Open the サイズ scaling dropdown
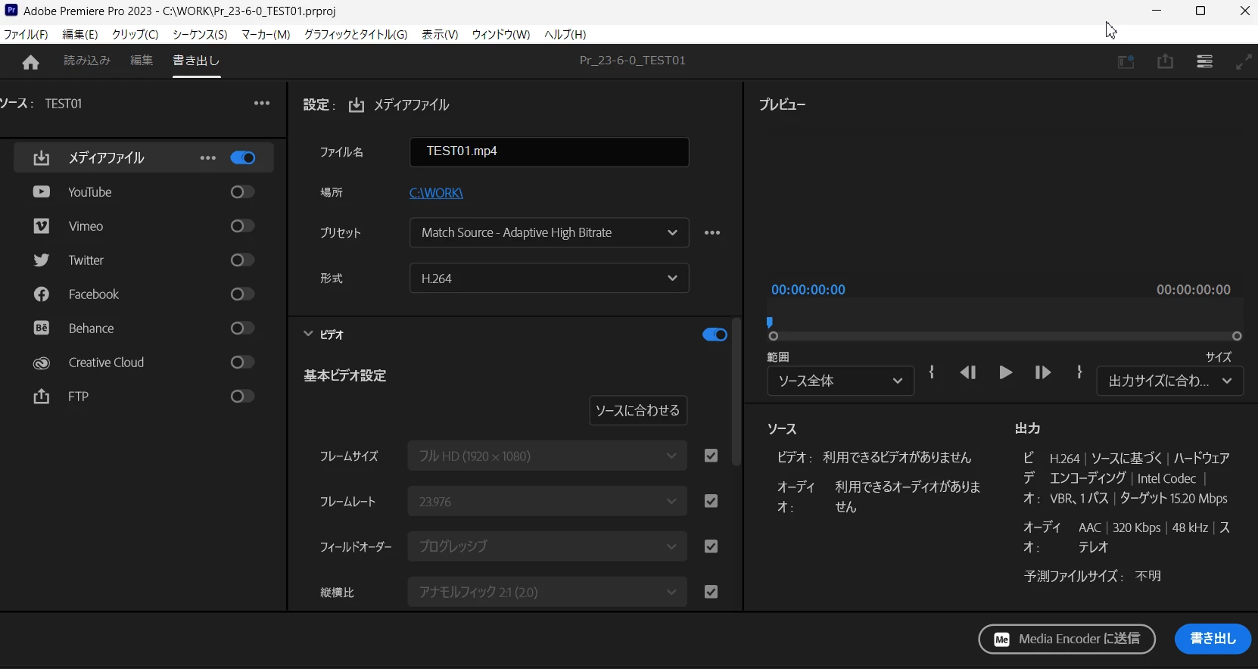The height and width of the screenshot is (669, 1258). click(x=1170, y=381)
